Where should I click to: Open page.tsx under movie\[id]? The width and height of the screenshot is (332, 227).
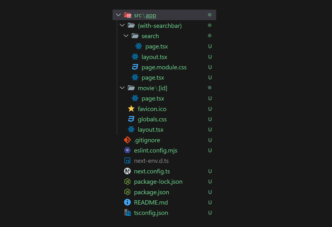click(153, 98)
